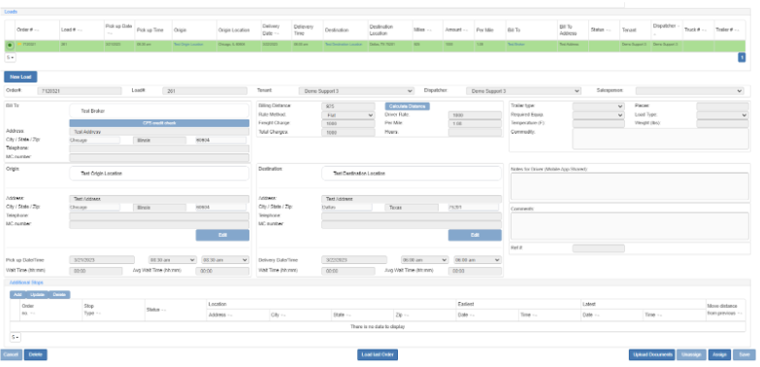Image resolution: width=760 pixels, height=367 pixels.
Task: Open the first Delivery time dropdown
Action: point(424,260)
